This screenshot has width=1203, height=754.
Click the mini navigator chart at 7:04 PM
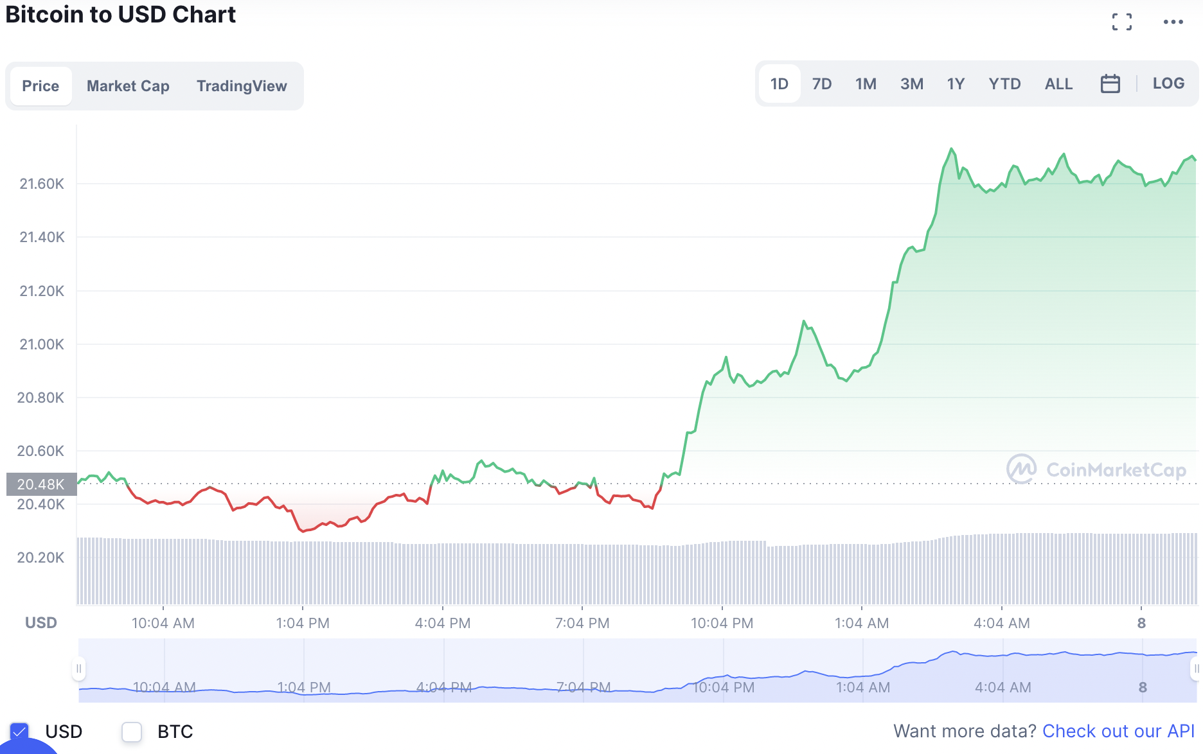584,687
